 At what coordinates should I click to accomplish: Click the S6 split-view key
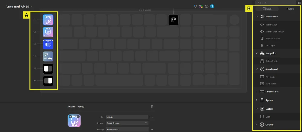(48, 81)
